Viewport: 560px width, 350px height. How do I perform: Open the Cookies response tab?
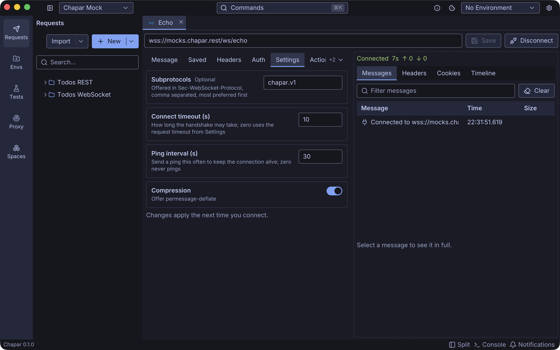(448, 73)
